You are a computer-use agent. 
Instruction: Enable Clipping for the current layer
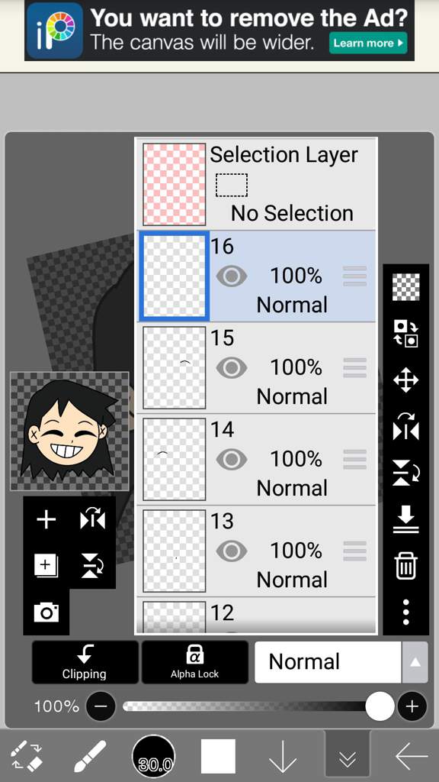[85, 662]
